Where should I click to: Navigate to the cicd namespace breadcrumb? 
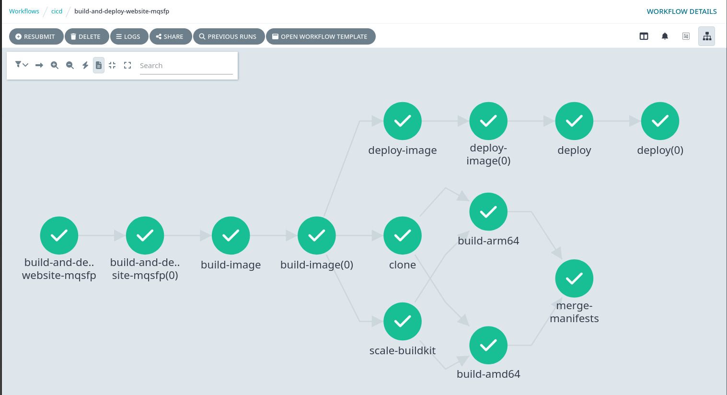(57, 11)
